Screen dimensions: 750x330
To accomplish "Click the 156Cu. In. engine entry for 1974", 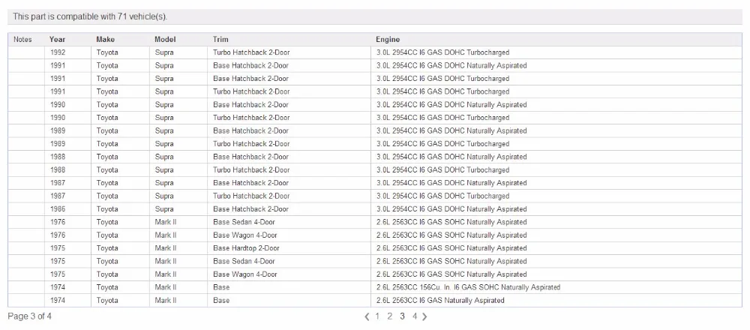I will 468,287.
